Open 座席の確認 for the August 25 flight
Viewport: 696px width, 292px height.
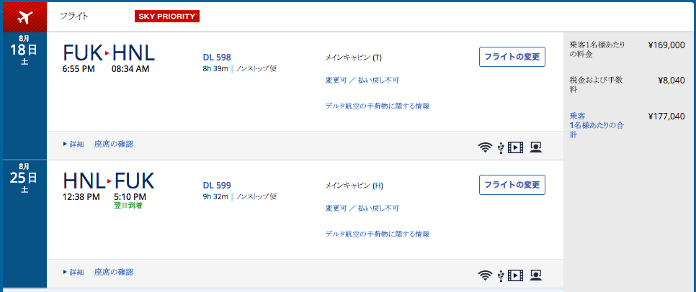pos(114,272)
